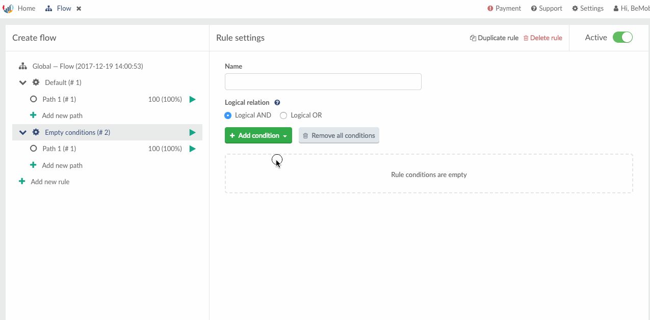Toggle the Active switch off

[622, 37]
